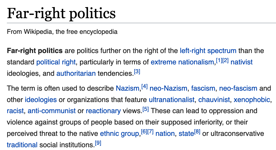The height and width of the screenshot is (150, 276).
Task: Open the left-right spectrum link
Action: point(208,51)
